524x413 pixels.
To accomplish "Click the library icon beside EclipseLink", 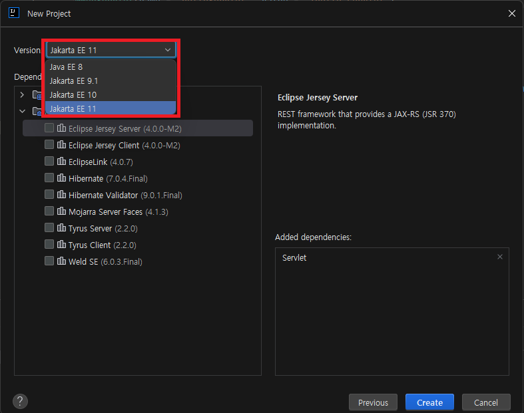I will coord(61,161).
